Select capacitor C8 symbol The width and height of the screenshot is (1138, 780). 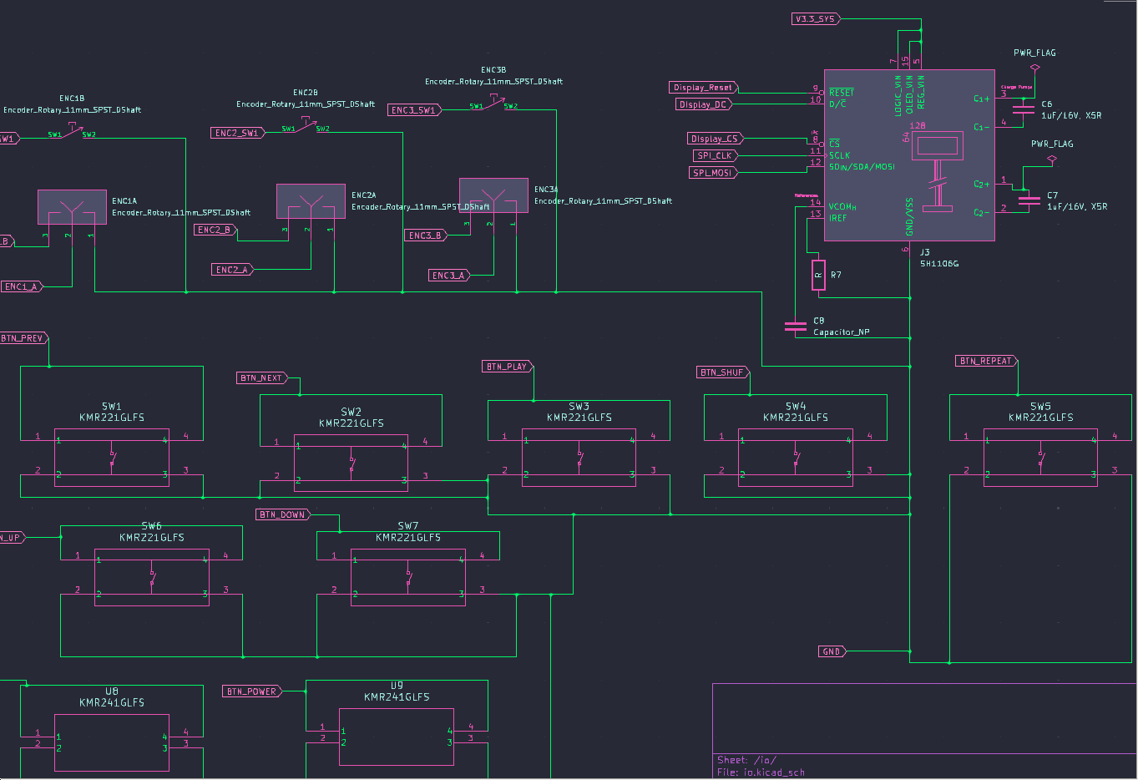pos(796,326)
